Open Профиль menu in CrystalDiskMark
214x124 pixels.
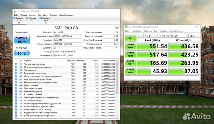click(147, 31)
